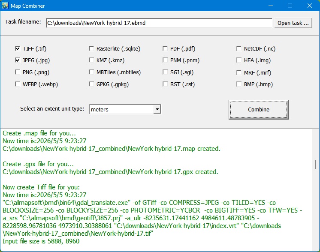Select the MBTiles (.mbtiles) checkbox
The width and height of the screenshot is (320, 252).
point(91,72)
